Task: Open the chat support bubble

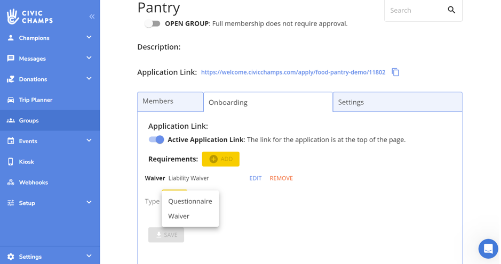Action: [x=488, y=249]
